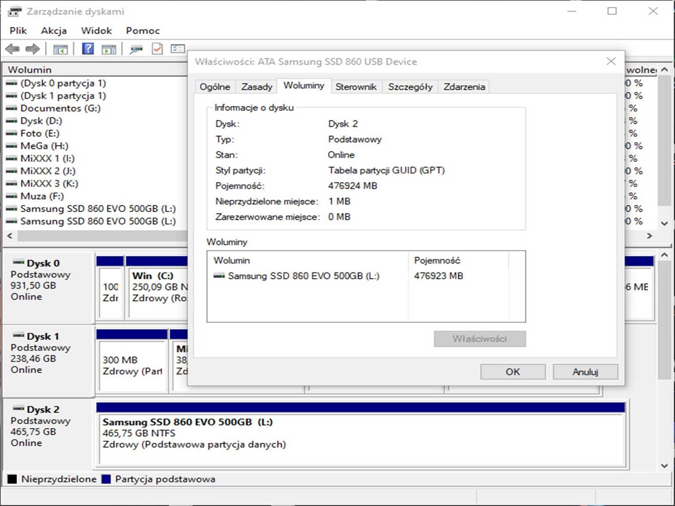Click disk map pane scroll-up arrow
Image resolution: width=675 pixels, height=506 pixels.
tap(664, 255)
